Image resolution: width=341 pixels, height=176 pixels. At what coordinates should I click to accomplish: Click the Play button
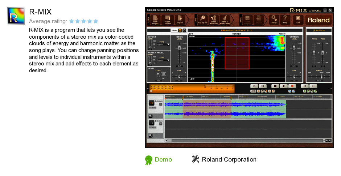pyautogui.click(x=284, y=86)
